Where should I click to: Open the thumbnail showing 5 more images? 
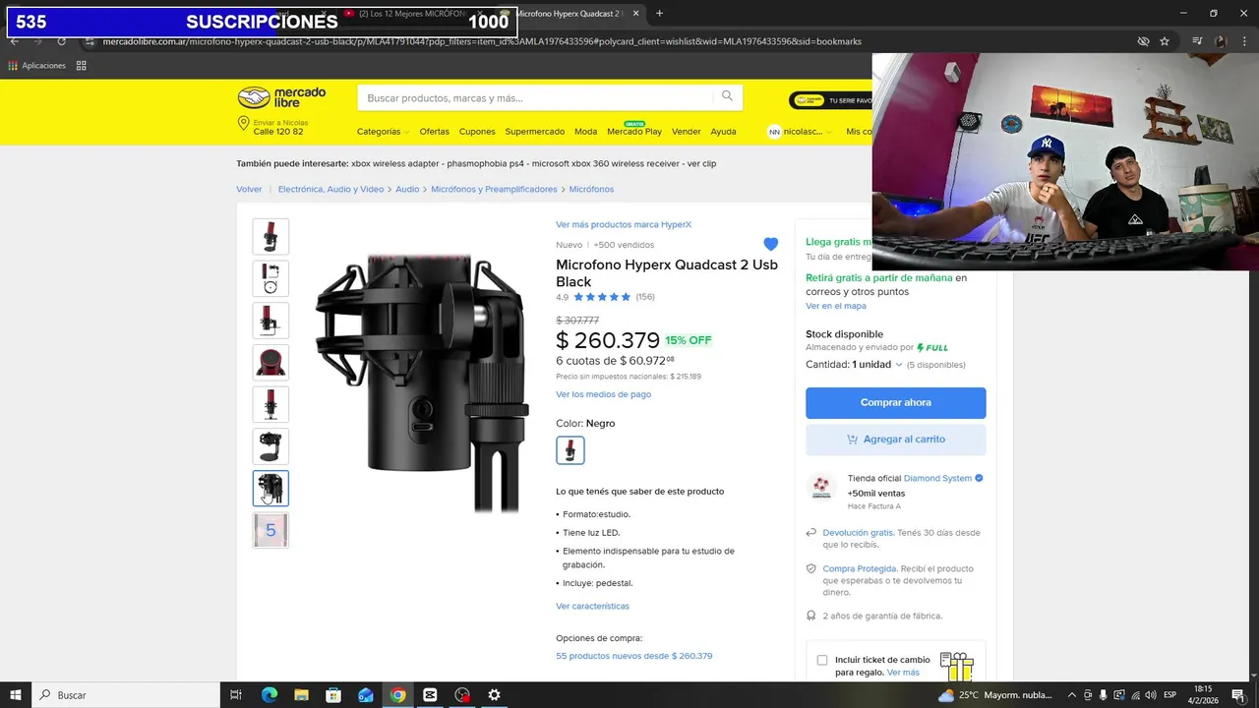tap(270, 531)
